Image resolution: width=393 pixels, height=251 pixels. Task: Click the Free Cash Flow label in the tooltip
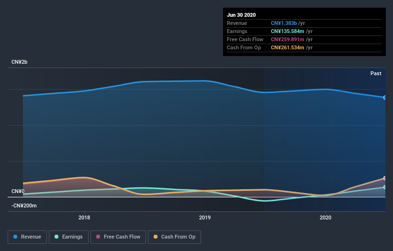[245, 39]
